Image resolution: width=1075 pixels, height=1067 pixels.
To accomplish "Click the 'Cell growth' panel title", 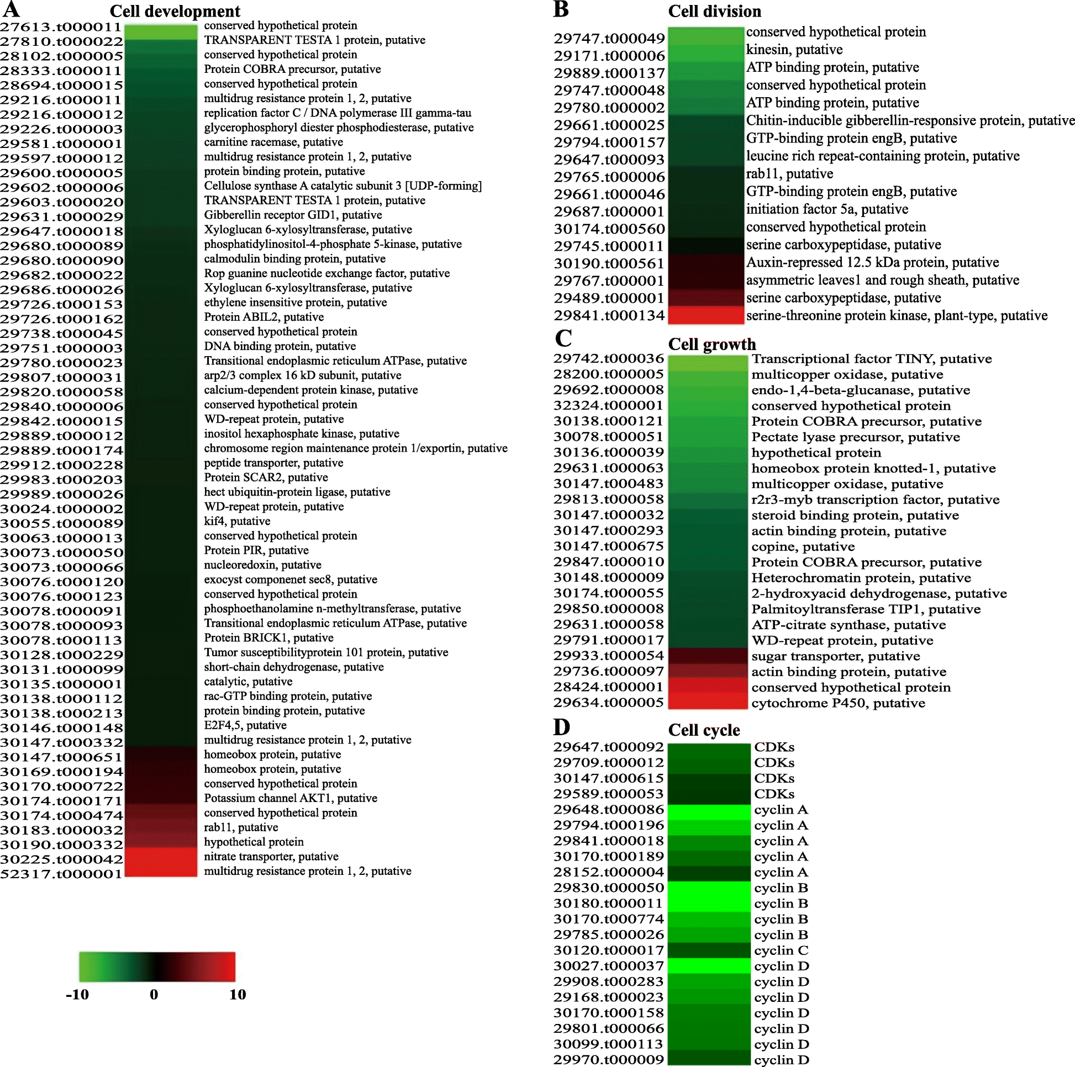I will [712, 344].
